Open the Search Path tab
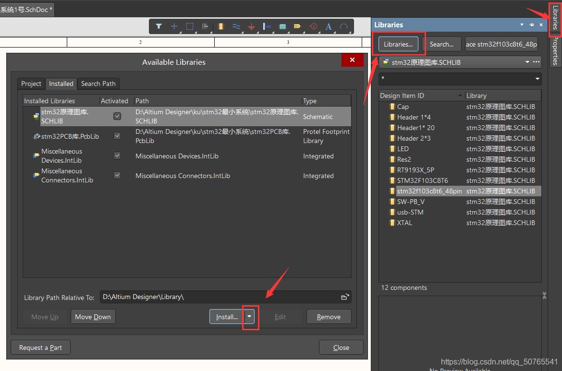Image resolution: width=562 pixels, height=371 pixels. (x=98, y=84)
